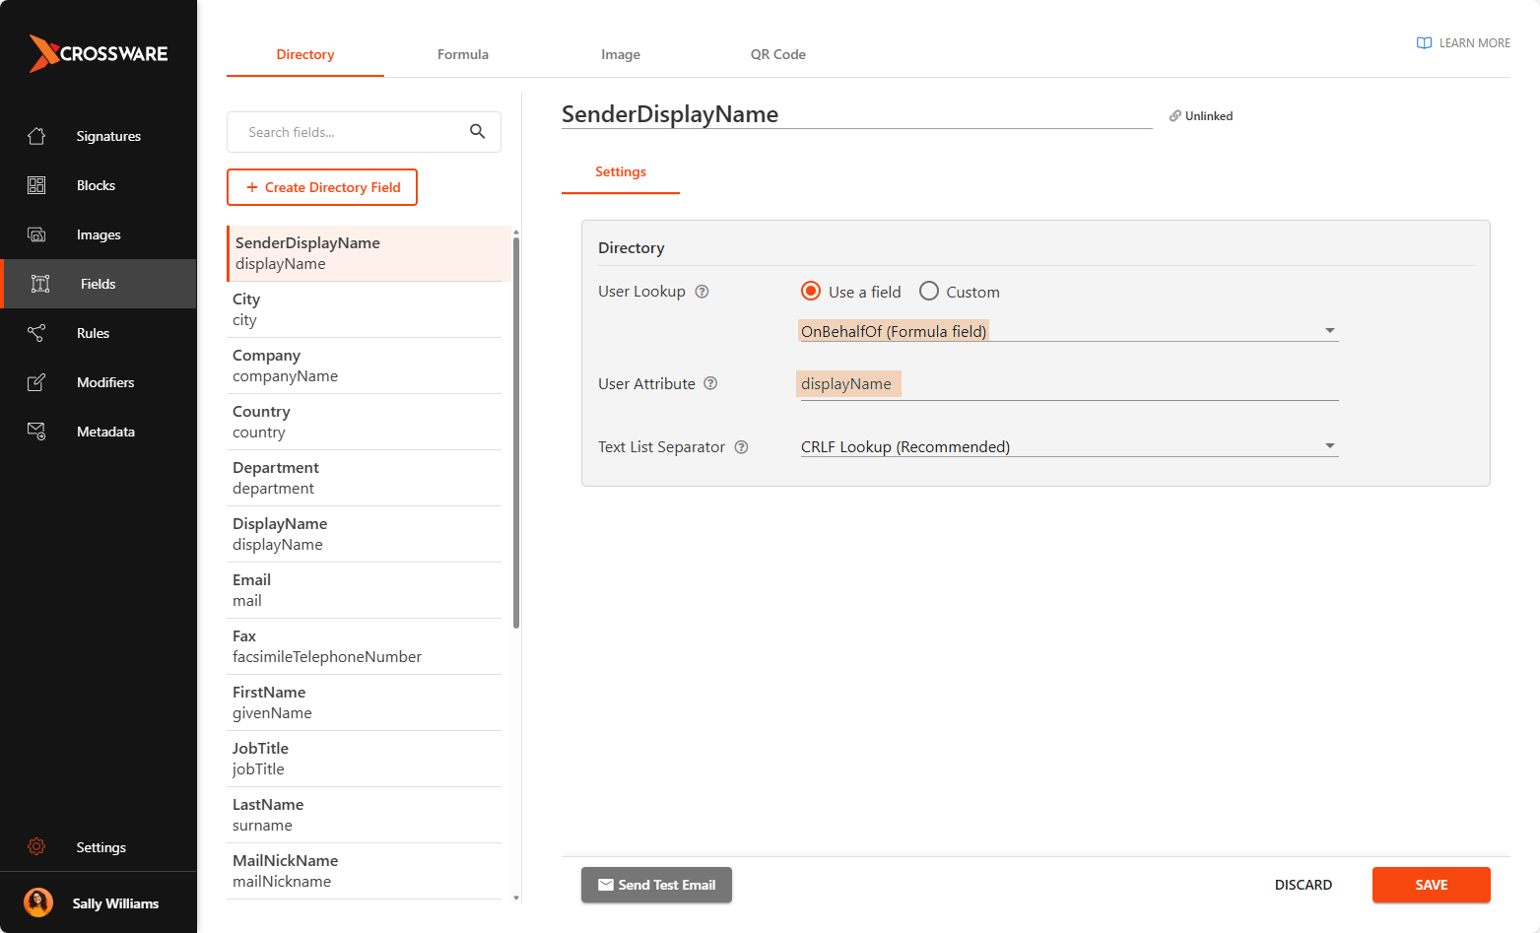Viewport: 1540px width, 933px height.
Task: Open Images via the sidebar picture icon
Action: (36, 234)
